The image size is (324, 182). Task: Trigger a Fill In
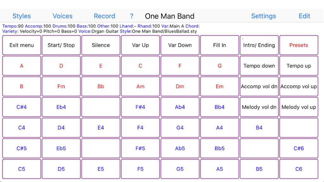(219, 45)
